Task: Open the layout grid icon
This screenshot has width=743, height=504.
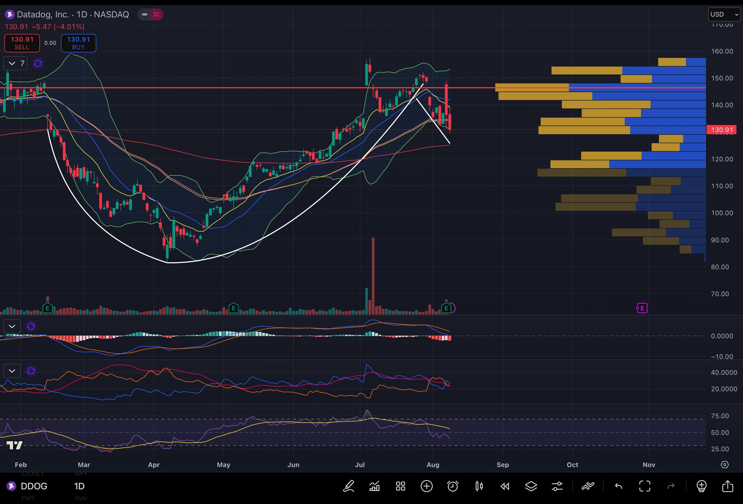Action: [401, 486]
